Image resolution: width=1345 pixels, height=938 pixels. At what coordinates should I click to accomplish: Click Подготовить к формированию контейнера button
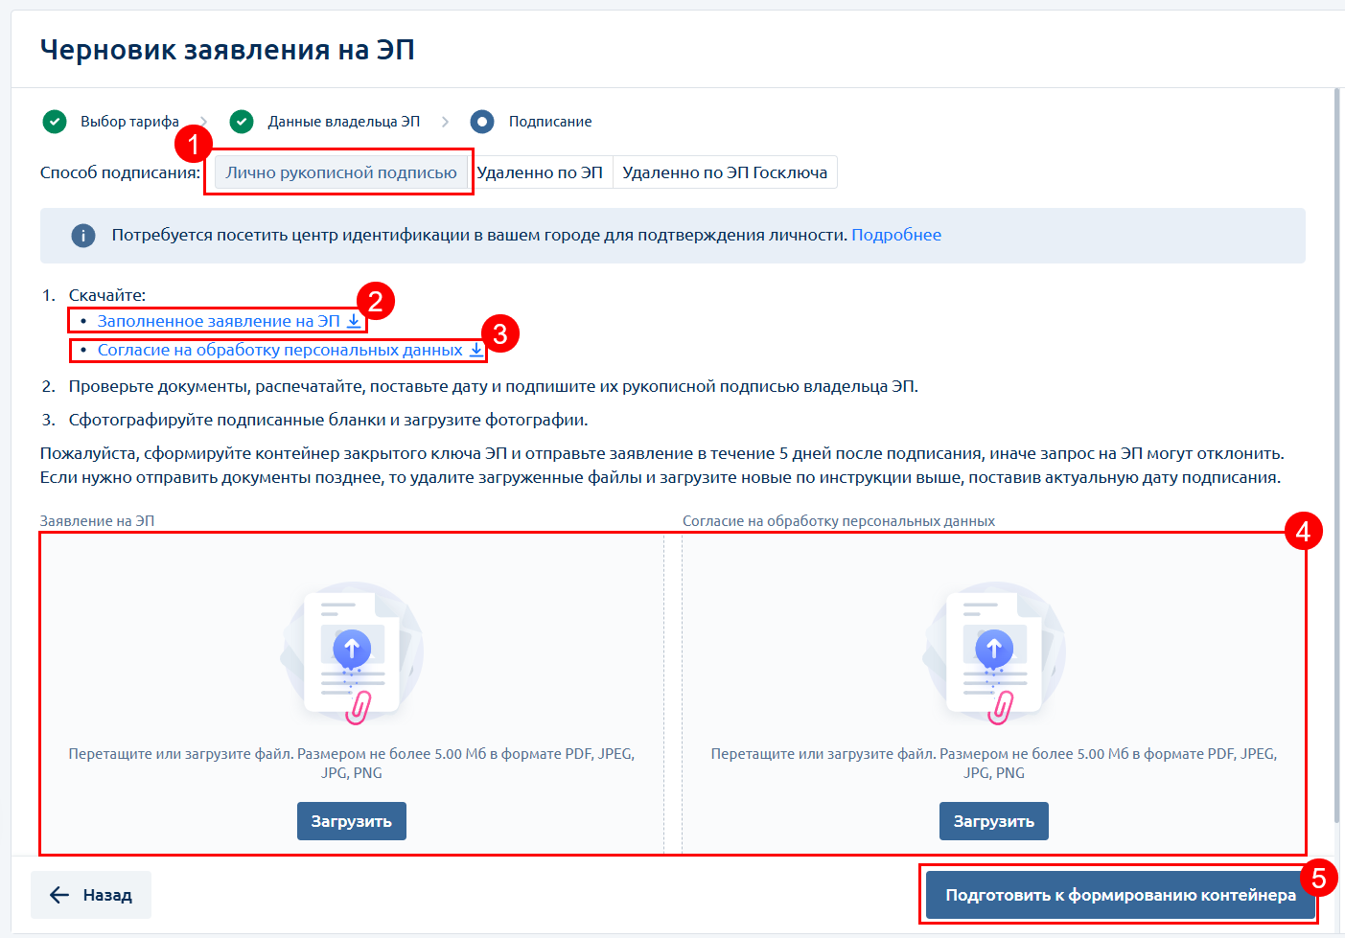click(1121, 895)
